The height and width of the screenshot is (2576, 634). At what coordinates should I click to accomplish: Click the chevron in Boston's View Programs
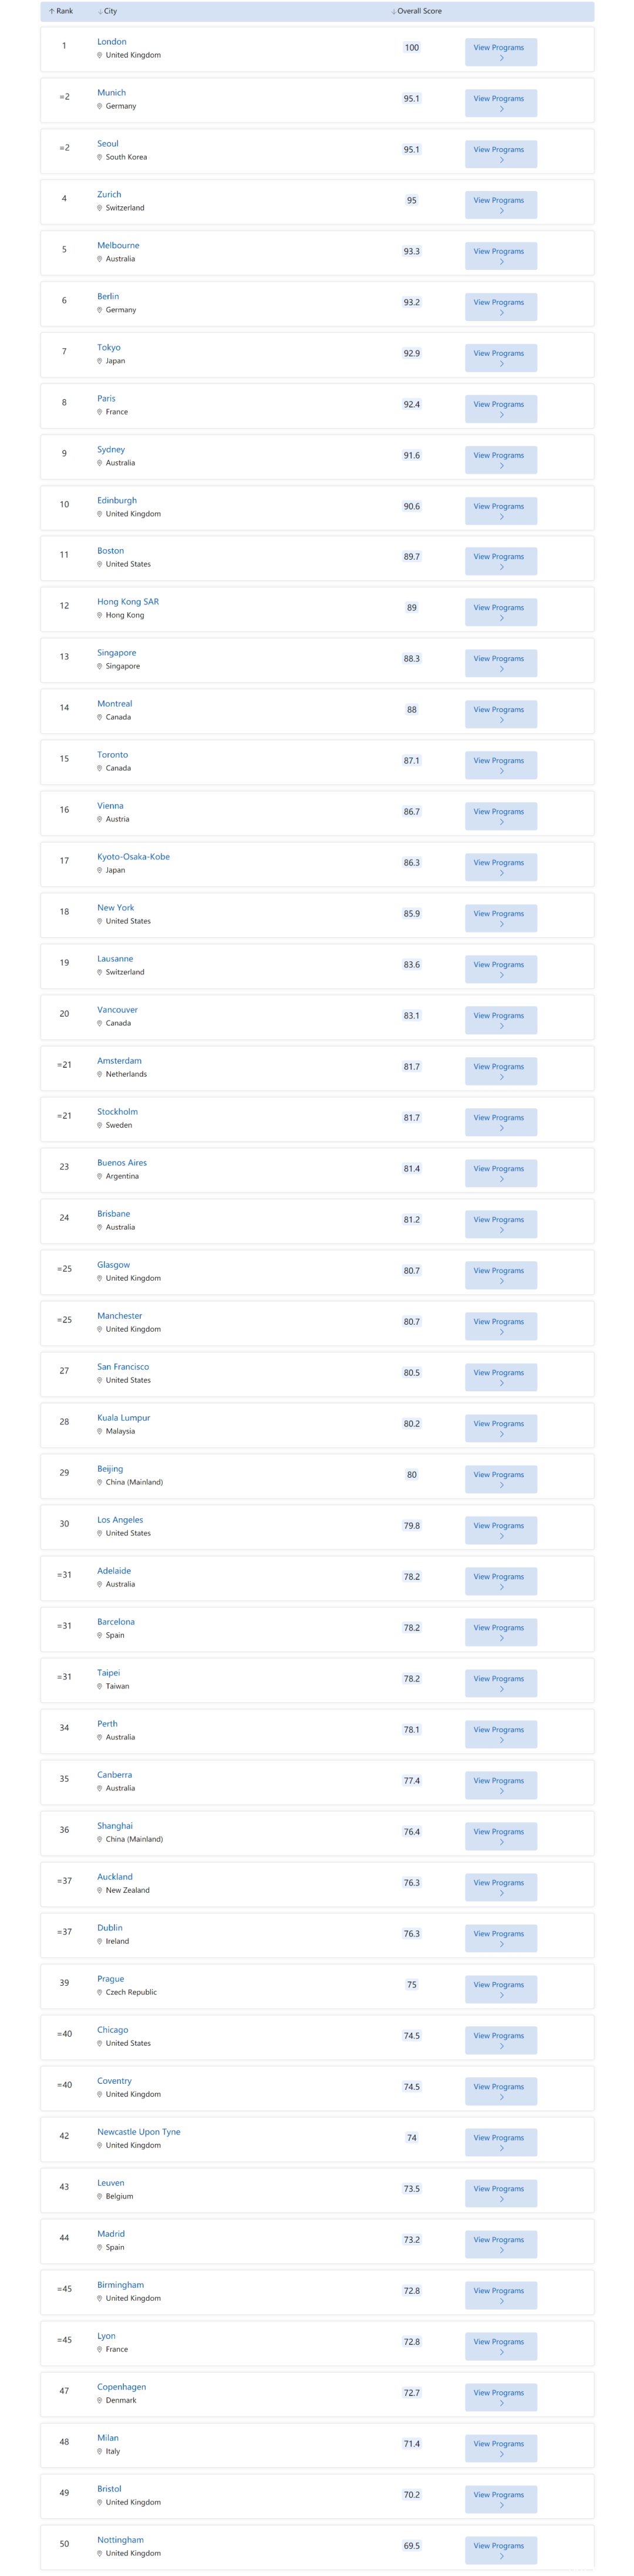501,567
